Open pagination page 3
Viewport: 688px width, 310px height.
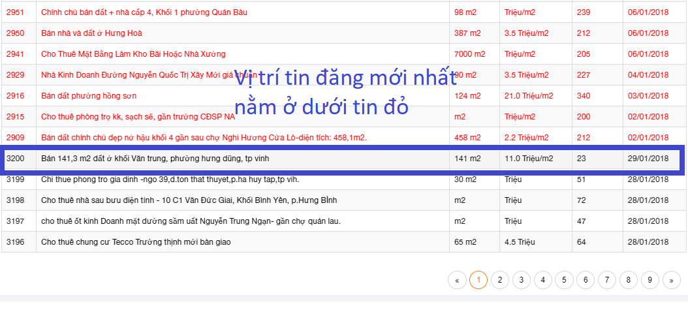pos(522,280)
